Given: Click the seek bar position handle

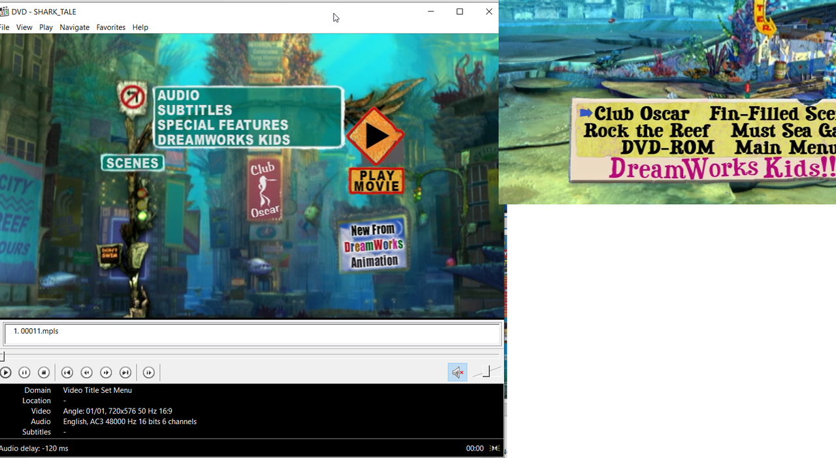Looking at the screenshot, I should point(2,356).
